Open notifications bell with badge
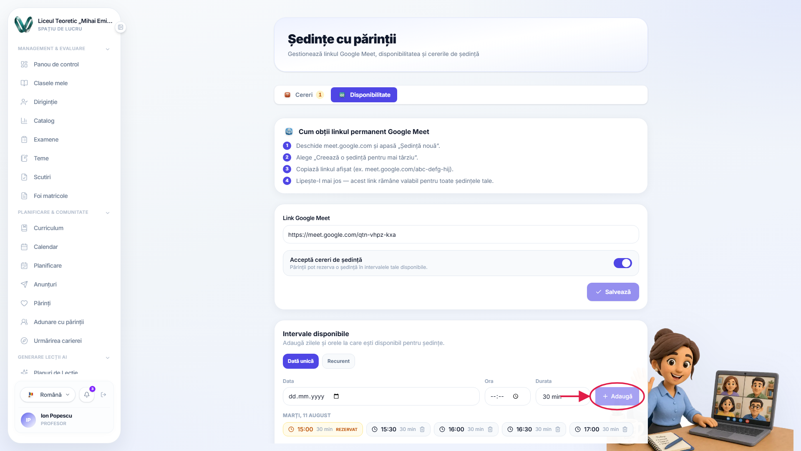Screen dimensions: 801x451 point(87,395)
